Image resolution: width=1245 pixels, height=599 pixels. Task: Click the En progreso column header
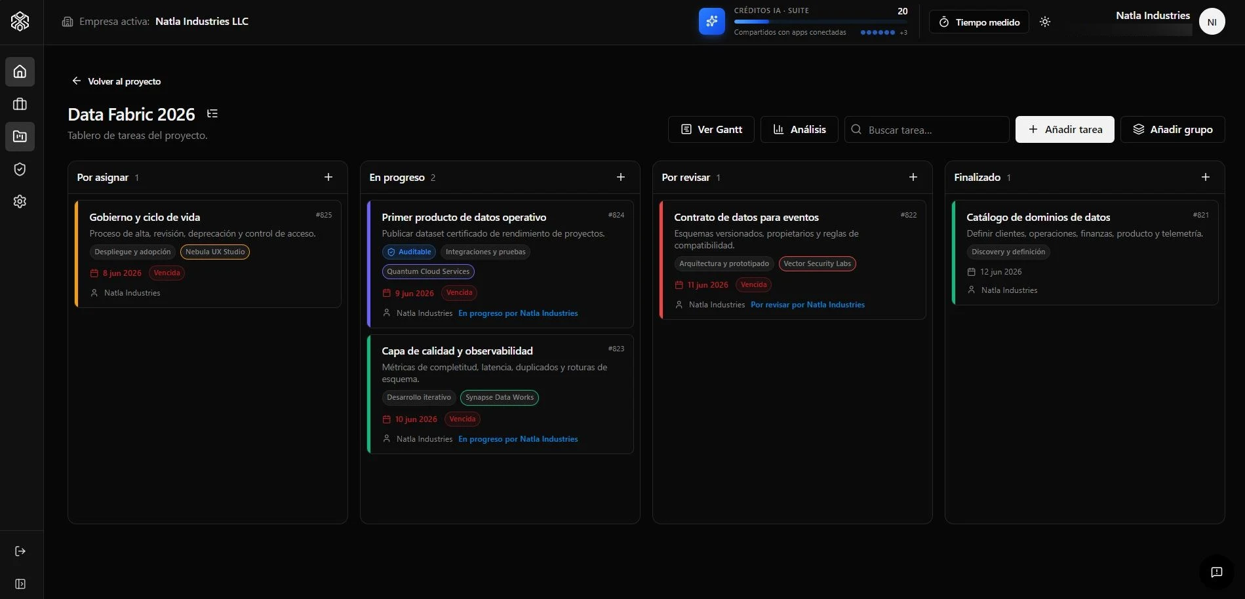coord(397,178)
